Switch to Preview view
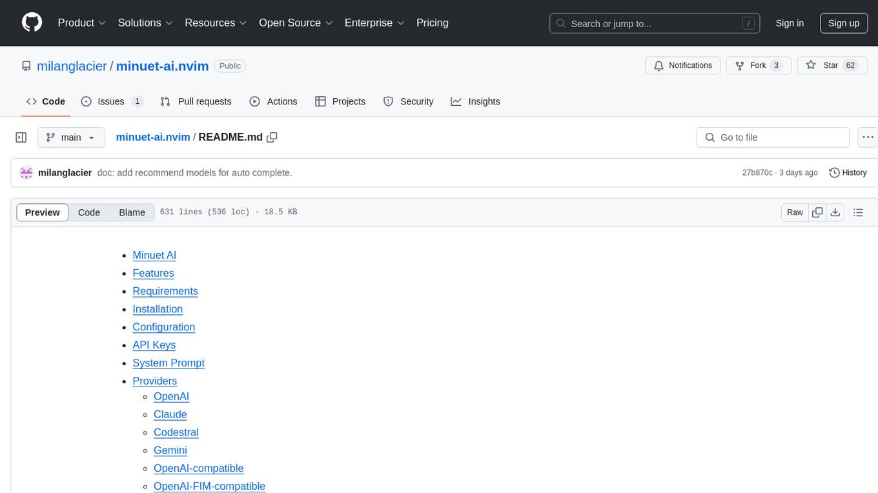The image size is (878, 493). click(43, 212)
